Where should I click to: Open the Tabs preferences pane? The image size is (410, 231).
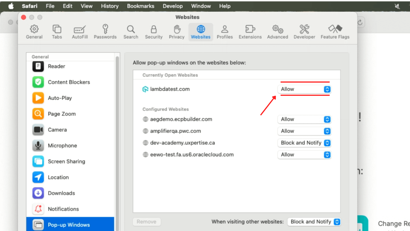pos(57,32)
